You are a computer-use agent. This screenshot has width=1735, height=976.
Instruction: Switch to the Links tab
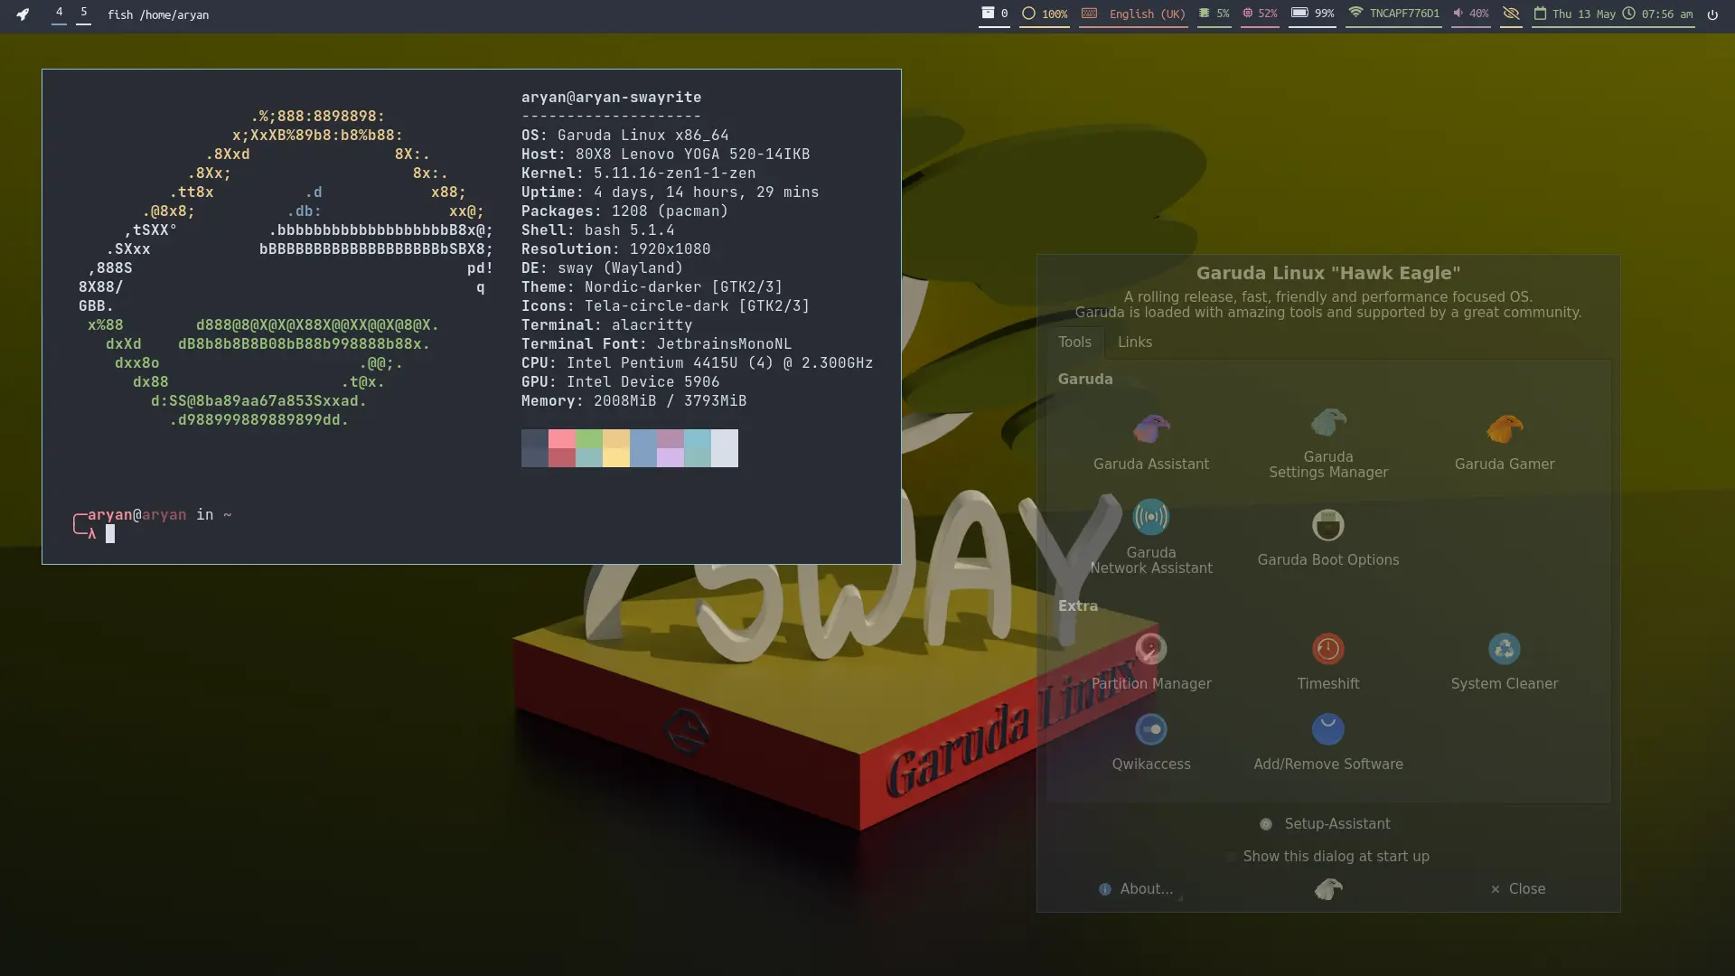pyautogui.click(x=1134, y=342)
